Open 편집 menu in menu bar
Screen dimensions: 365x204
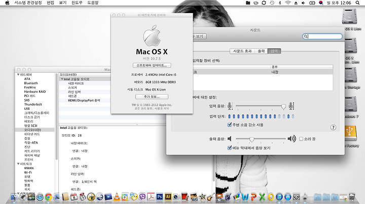coord(50,3)
